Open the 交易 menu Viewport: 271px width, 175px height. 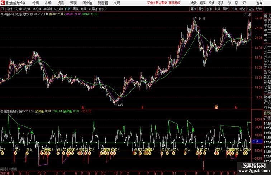point(117,3)
